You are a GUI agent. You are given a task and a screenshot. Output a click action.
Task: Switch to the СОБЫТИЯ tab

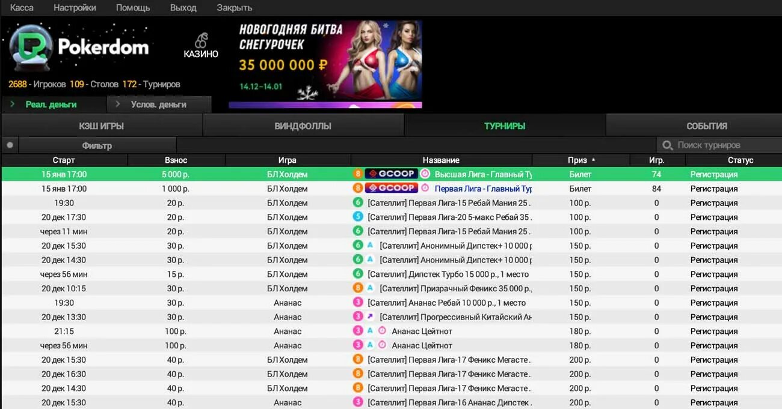point(694,126)
